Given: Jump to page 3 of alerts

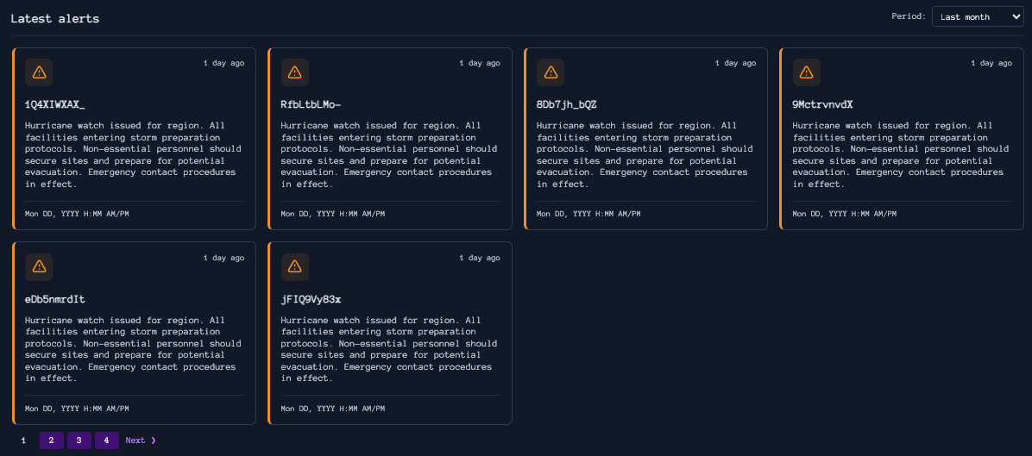Looking at the screenshot, I should [x=79, y=440].
